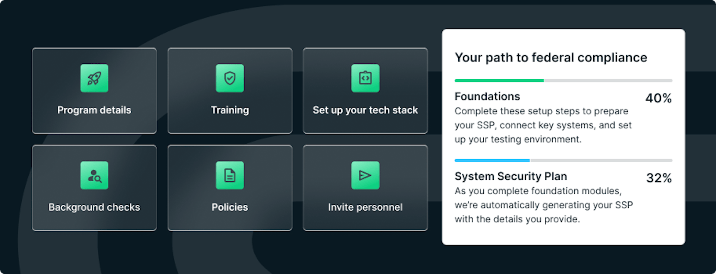Click the shield checkmark Training icon
The image size is (716, 274).
pyautogui.click(x=230, y=78)
